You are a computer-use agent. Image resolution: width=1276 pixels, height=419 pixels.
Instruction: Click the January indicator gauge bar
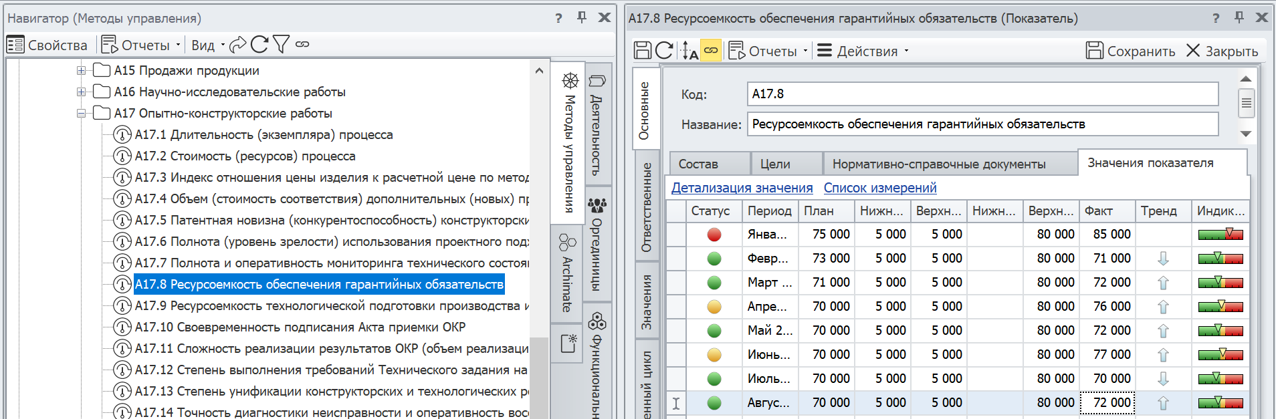[1220, 235]
